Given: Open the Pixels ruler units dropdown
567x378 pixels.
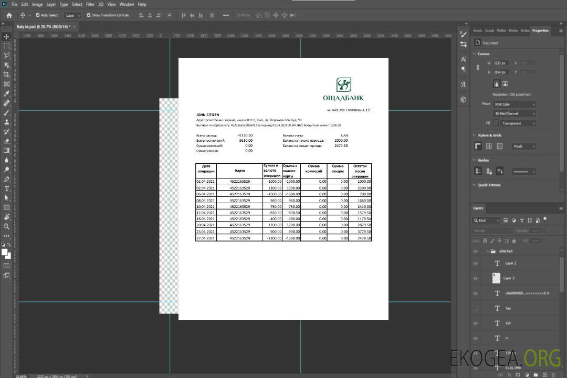Looking at the screenshot, I should (x=524, y=146).
